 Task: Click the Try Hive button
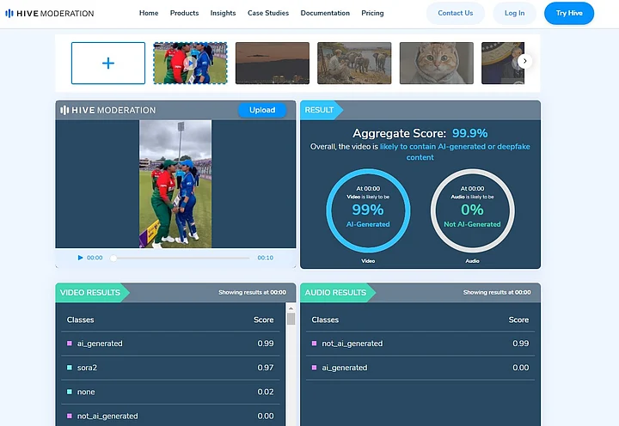(x=568, y=14)
